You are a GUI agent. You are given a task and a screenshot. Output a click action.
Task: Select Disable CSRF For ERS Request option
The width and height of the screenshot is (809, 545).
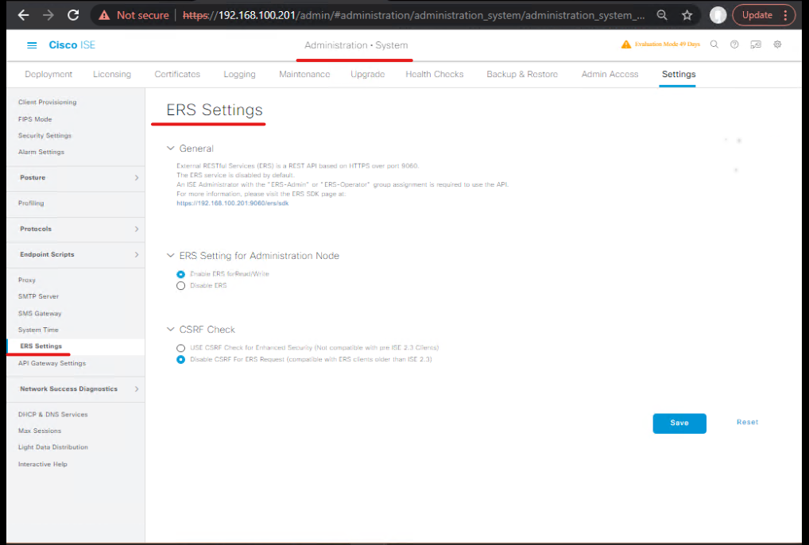pos(180,359)
